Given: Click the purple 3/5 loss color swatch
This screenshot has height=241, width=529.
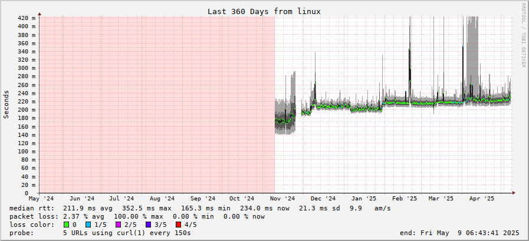Looking at the screenshot, I should click(x=148, y=225).
